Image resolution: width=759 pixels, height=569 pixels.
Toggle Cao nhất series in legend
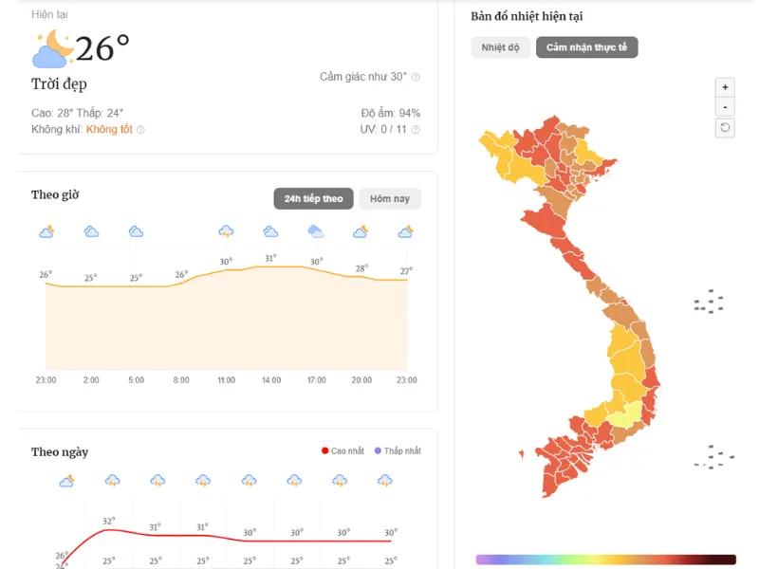[342, 451]
